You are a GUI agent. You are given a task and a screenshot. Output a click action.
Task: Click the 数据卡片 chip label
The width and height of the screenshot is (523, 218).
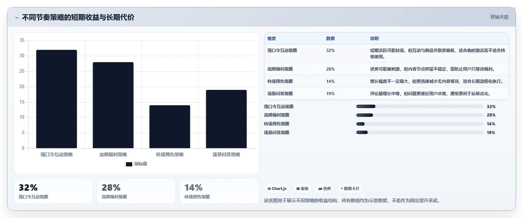click(x=352, y=189)
